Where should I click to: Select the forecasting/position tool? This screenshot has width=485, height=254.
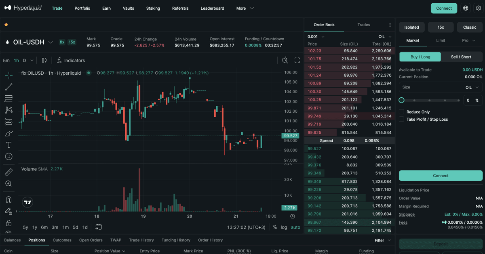coord(8,122)
